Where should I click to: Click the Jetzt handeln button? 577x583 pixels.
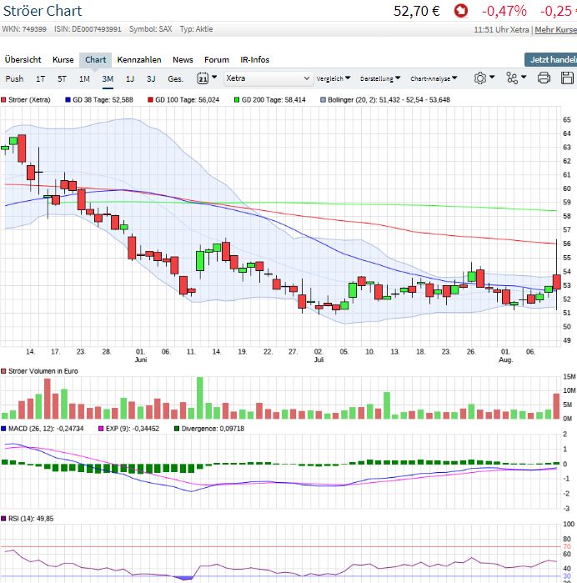[x=552, y=60]
